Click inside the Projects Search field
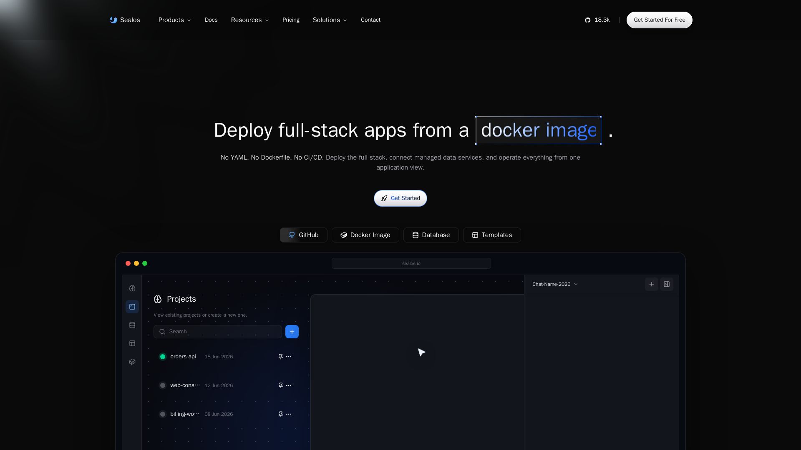801x450 pixels. point(218,332)
